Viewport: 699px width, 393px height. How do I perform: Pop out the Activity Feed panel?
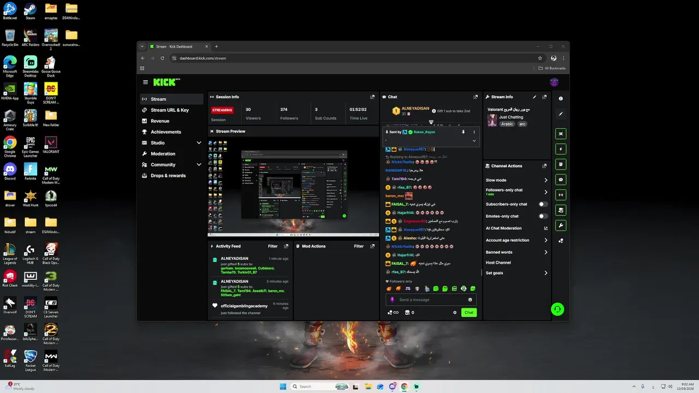click(x=287, y=246)
